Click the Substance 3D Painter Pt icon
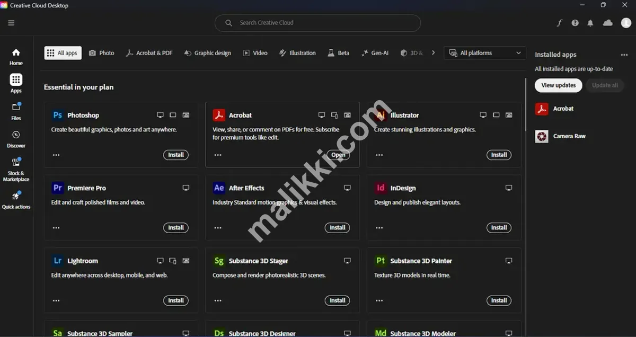 point(381,261)
